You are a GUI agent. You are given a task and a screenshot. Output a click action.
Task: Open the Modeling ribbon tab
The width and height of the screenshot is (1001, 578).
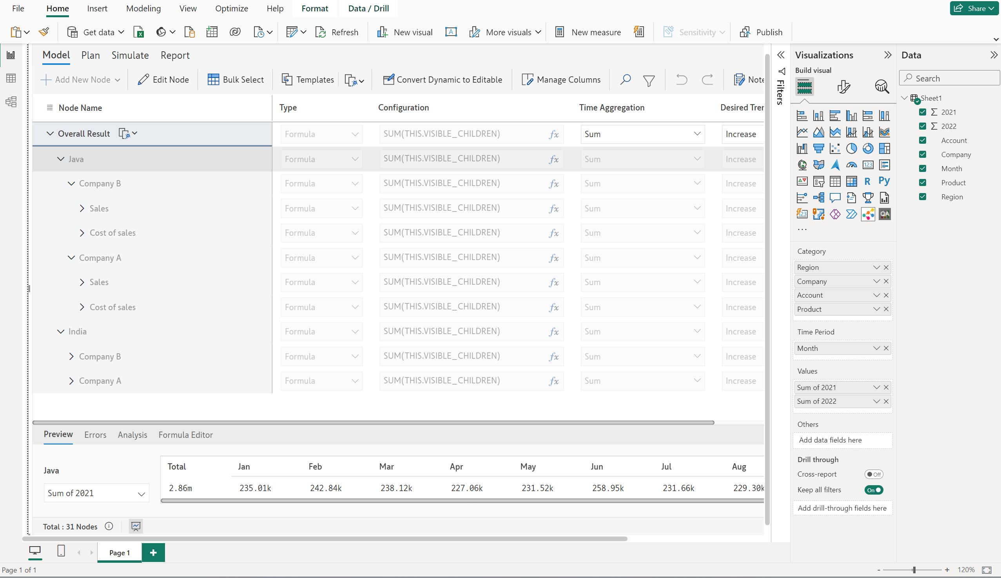[x=143, y=8]
